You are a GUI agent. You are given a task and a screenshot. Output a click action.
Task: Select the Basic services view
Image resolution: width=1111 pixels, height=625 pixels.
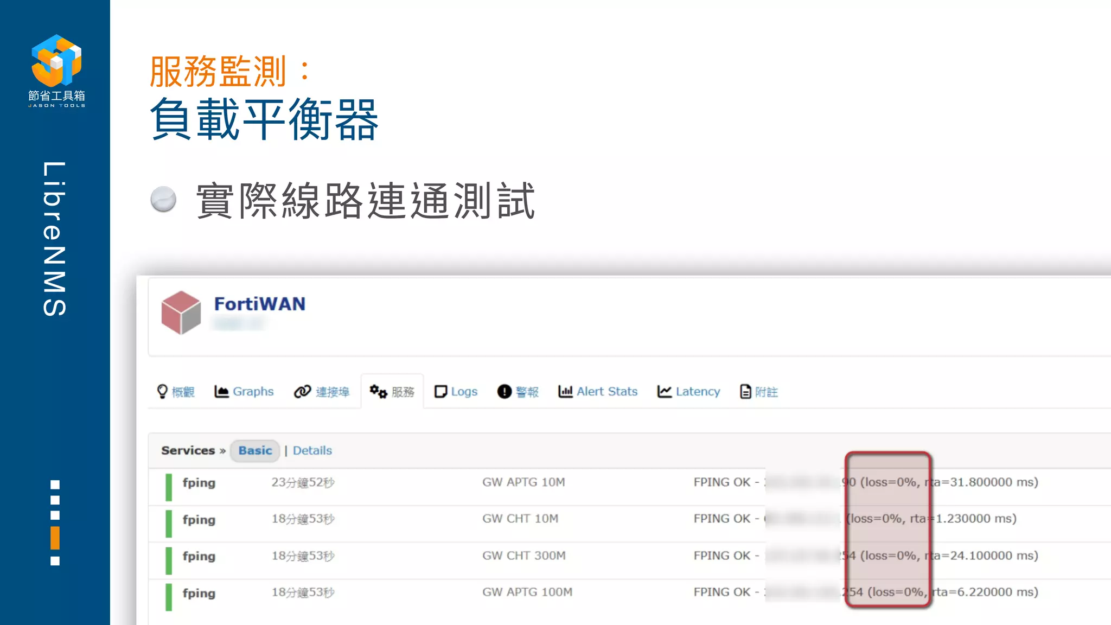pyautogui.click(x=255, y=450)
